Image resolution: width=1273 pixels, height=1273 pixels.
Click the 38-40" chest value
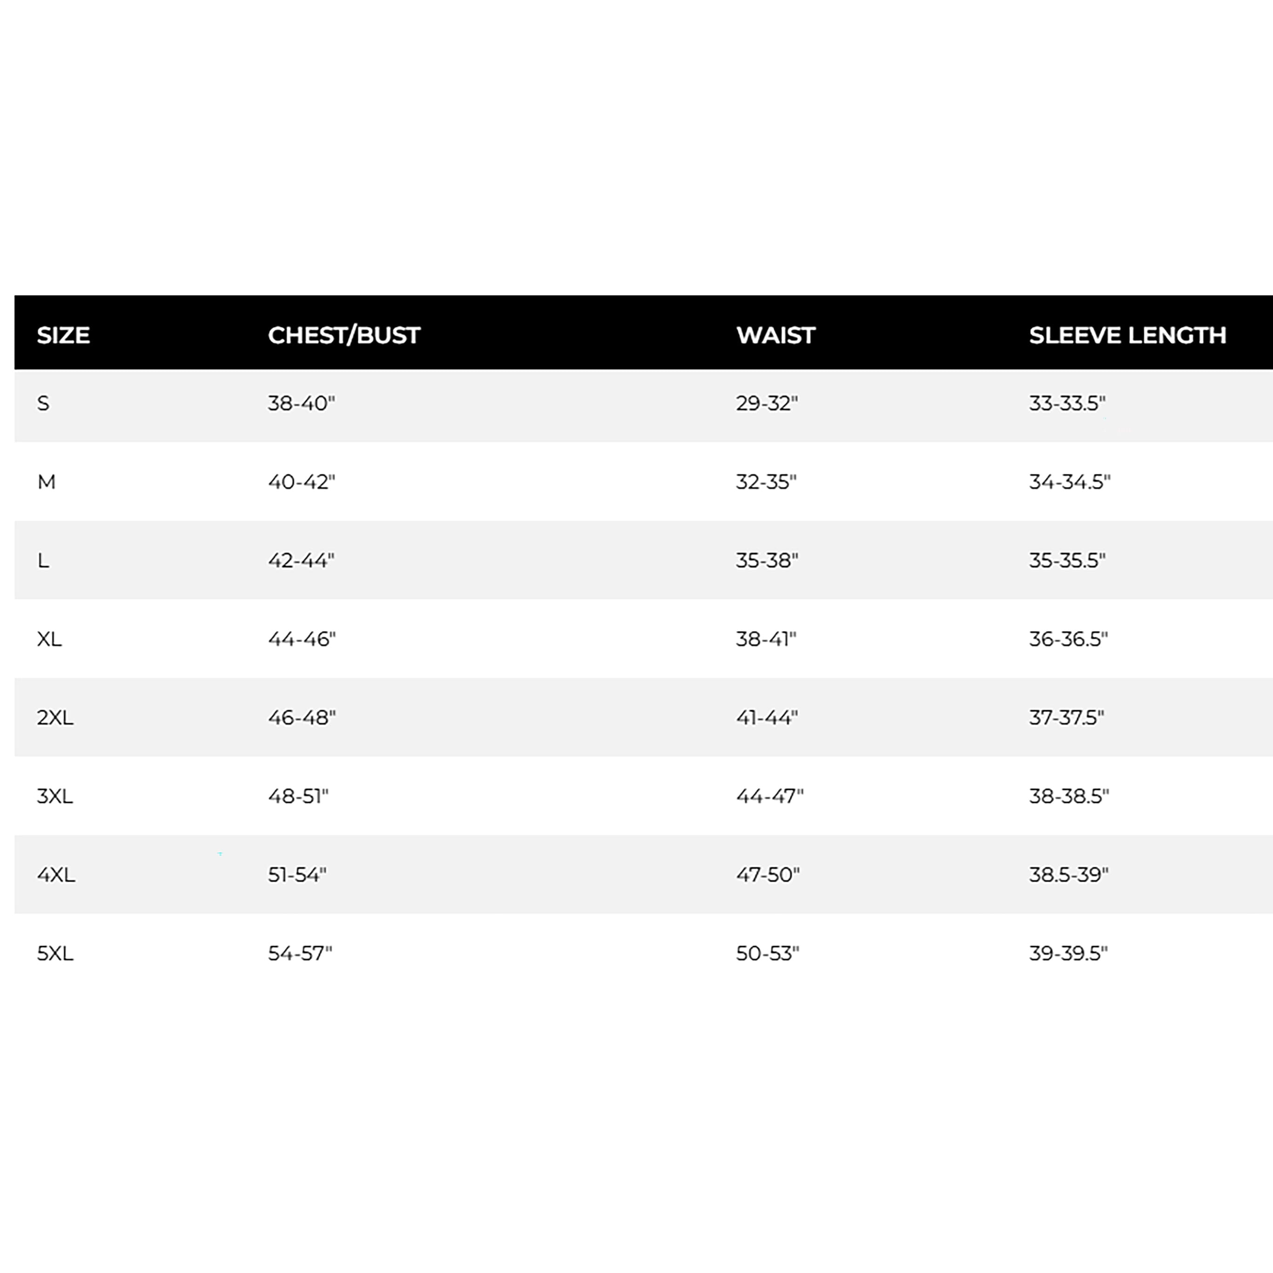click(301, 403)
